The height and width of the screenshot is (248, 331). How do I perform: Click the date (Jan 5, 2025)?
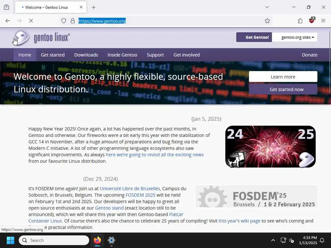(x=206, y=119)
